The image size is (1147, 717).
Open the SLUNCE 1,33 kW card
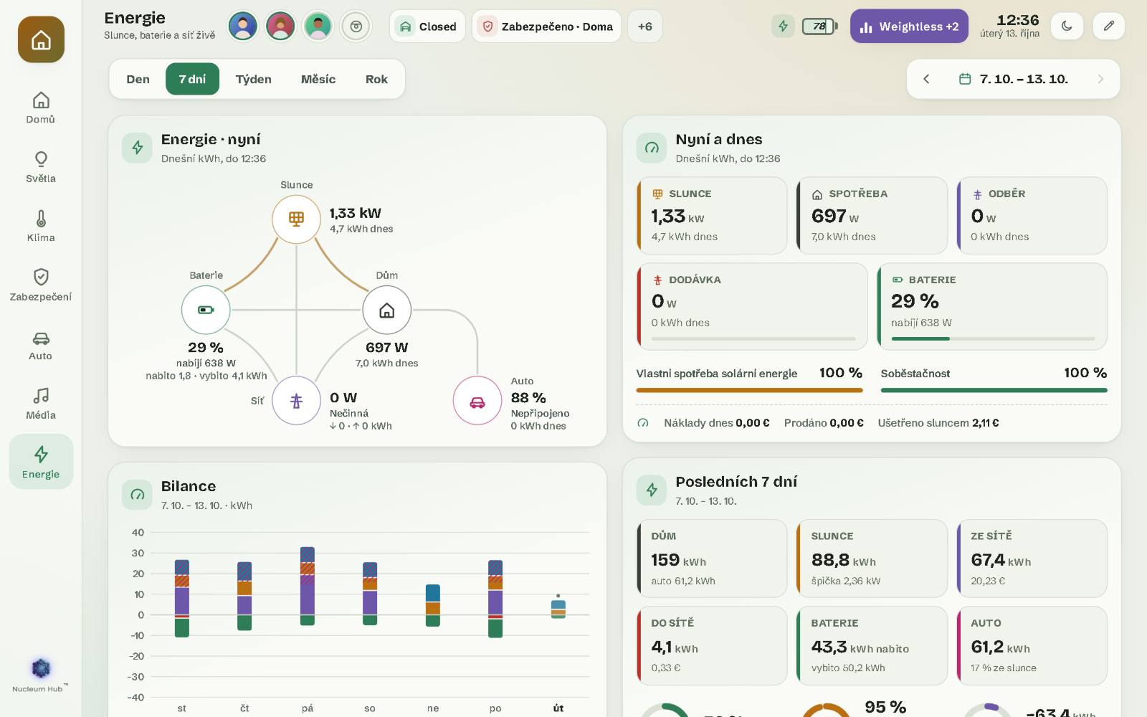pyautogui.click(x=712, y=216)
